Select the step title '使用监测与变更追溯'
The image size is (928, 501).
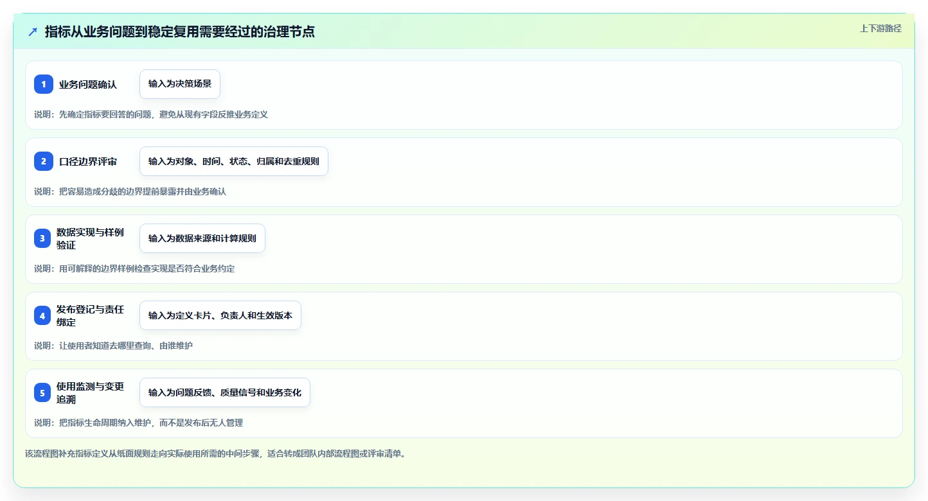coord(91,392)
